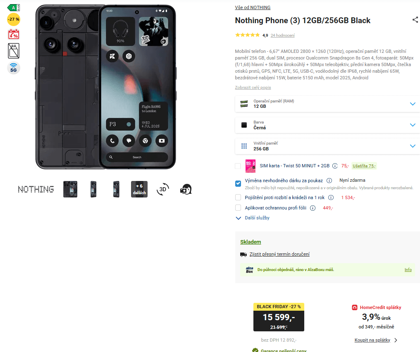Show info about Výměna nevhodného dárku

click(329, 181)
